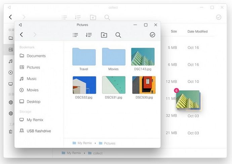Go forward in the Pictures window
The width and height of the screenshot is (232, 164).
pyautogui.click(x=35, y=35)
